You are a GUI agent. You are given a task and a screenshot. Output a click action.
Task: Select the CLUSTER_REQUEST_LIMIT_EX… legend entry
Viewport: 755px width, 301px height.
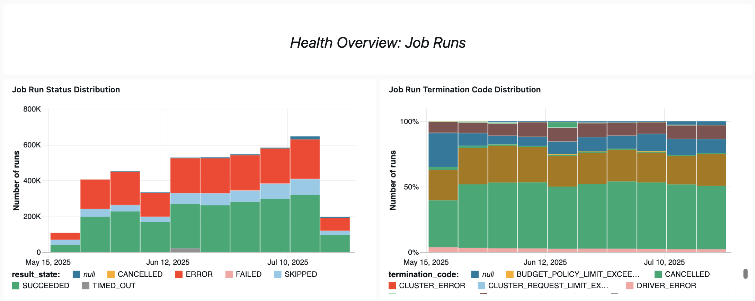click(x=548, y=286)
